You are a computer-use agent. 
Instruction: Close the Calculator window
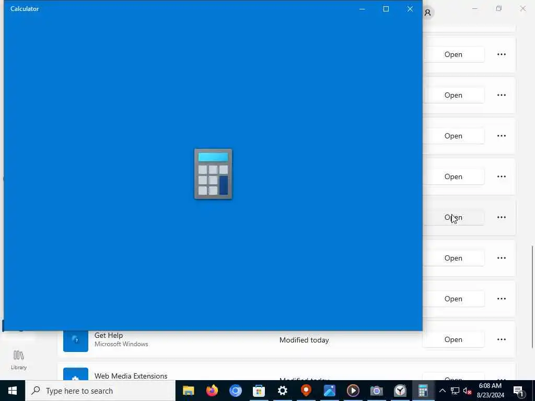pos(410,9)
